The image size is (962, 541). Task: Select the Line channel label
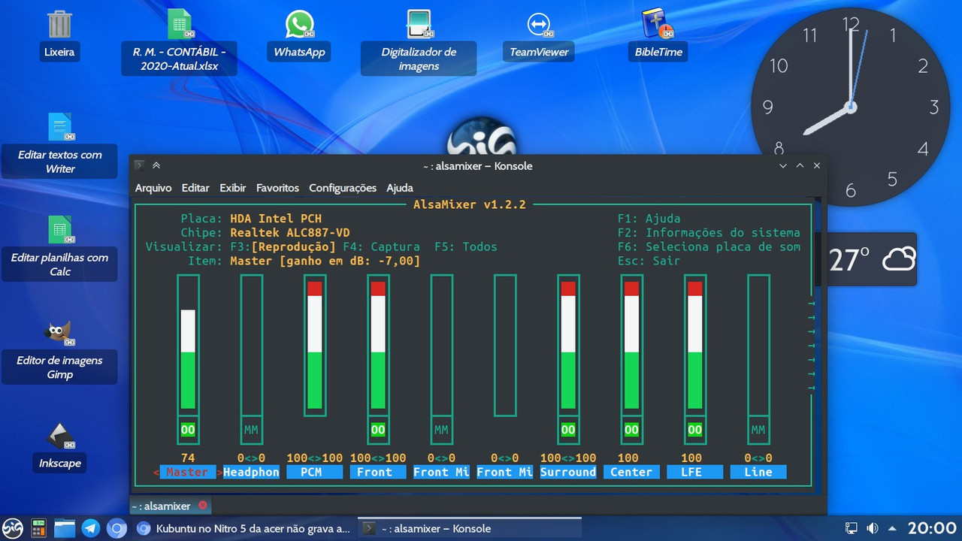758,472
